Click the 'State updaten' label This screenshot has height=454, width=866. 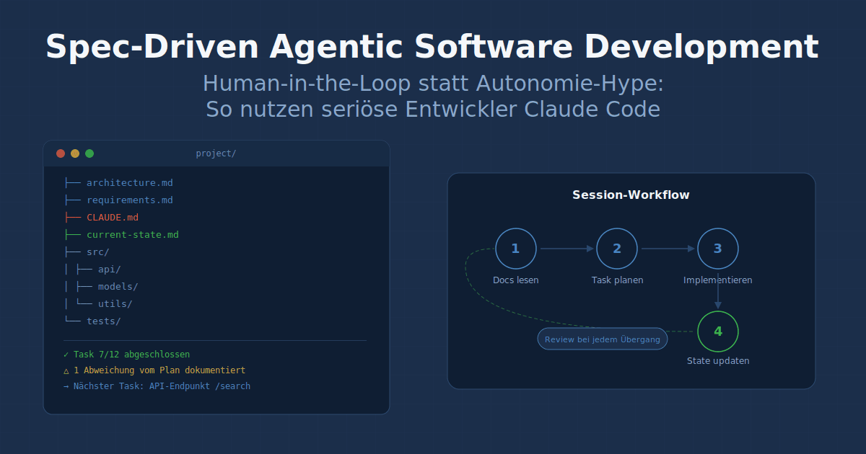click(x=718, y=361)
